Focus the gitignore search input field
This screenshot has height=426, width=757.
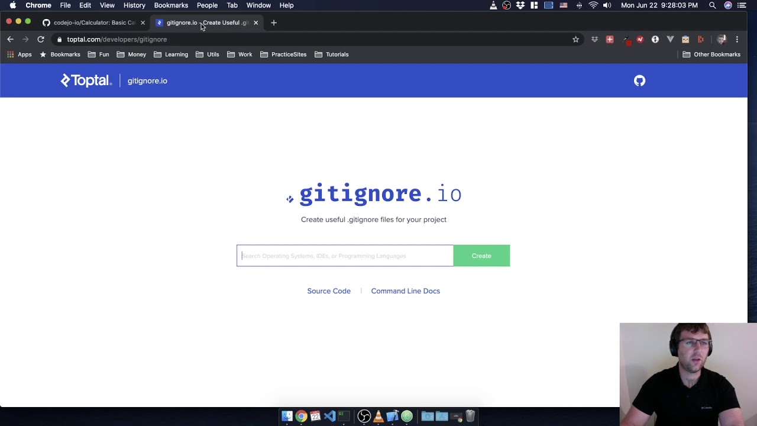point(345,256)
